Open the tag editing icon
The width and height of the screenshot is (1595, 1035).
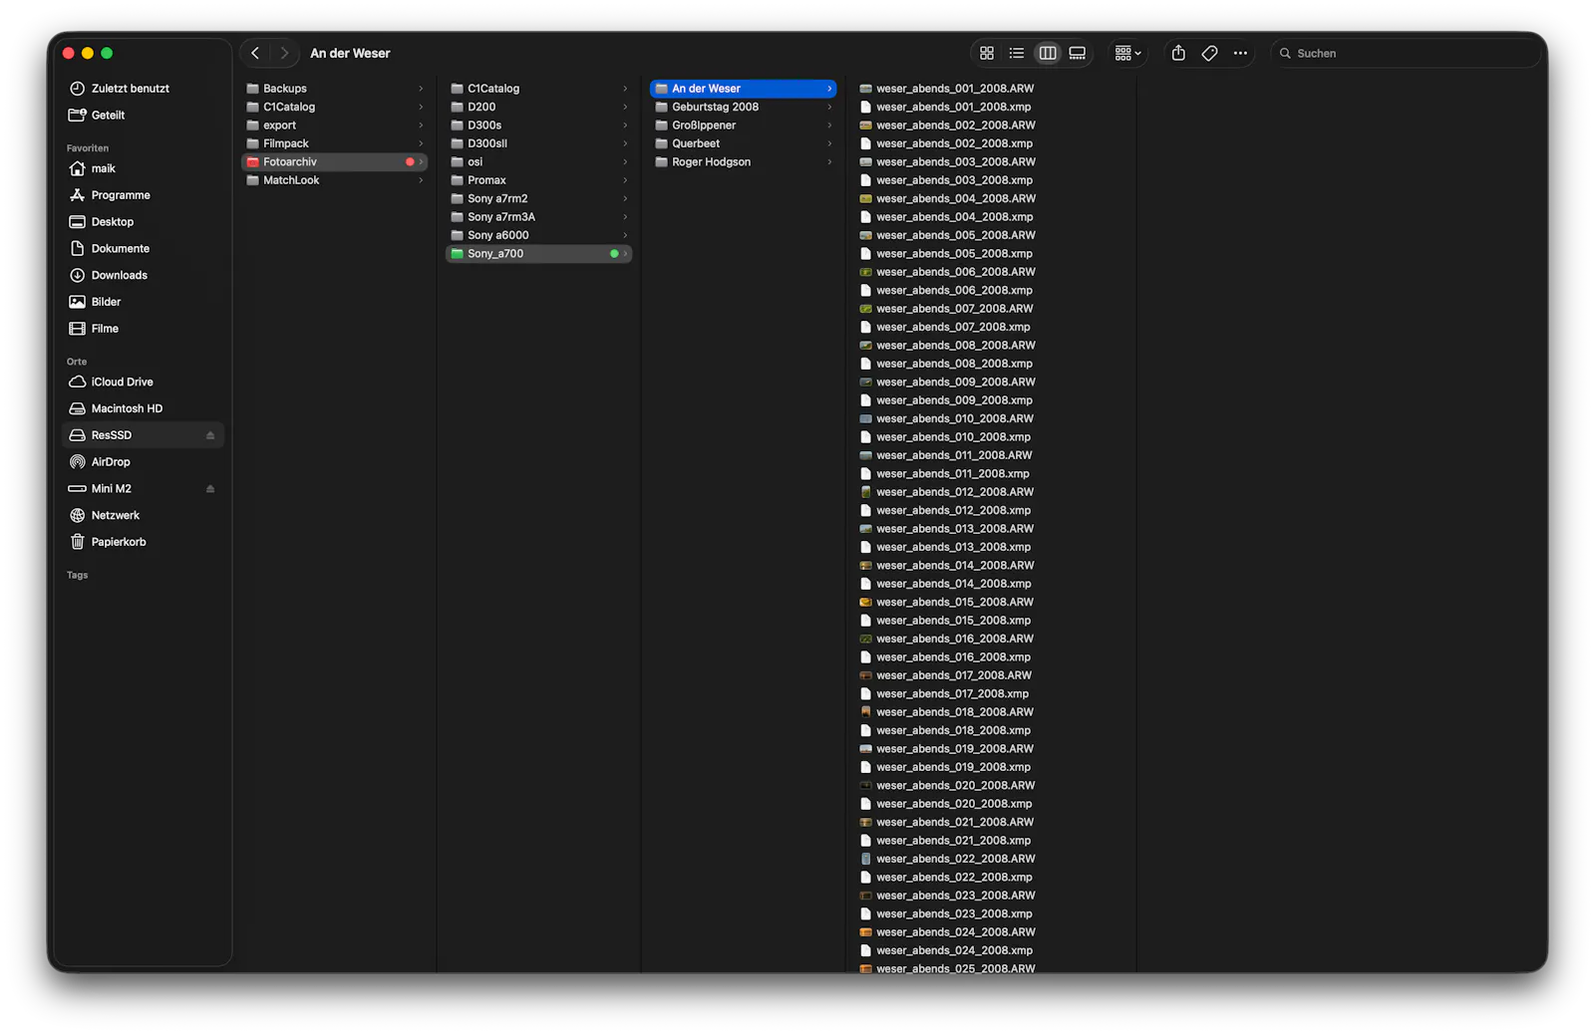1209,54
